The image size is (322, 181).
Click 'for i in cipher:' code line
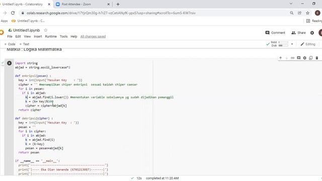[32, 131]
